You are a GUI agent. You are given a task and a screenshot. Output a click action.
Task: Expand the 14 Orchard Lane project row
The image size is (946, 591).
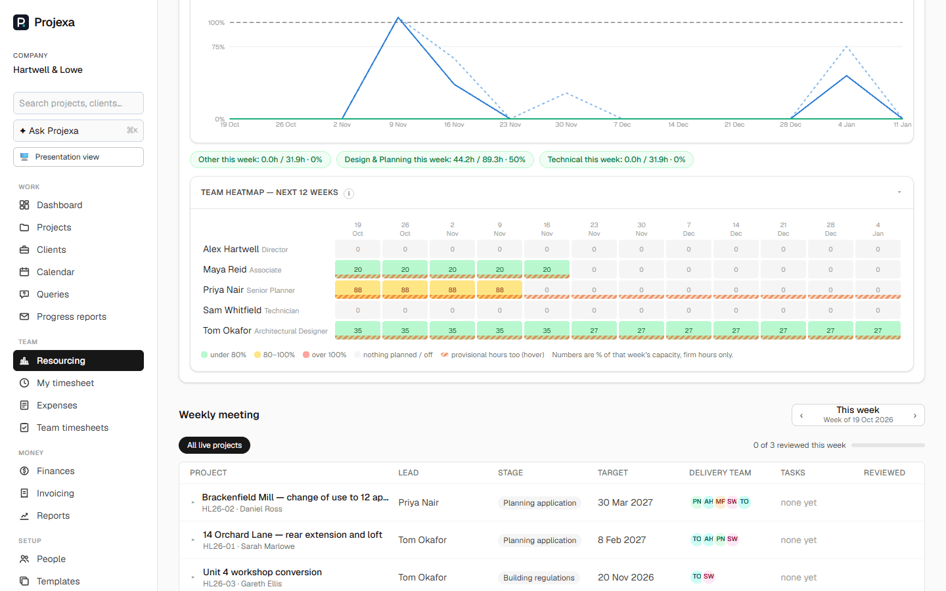point(193,540)
